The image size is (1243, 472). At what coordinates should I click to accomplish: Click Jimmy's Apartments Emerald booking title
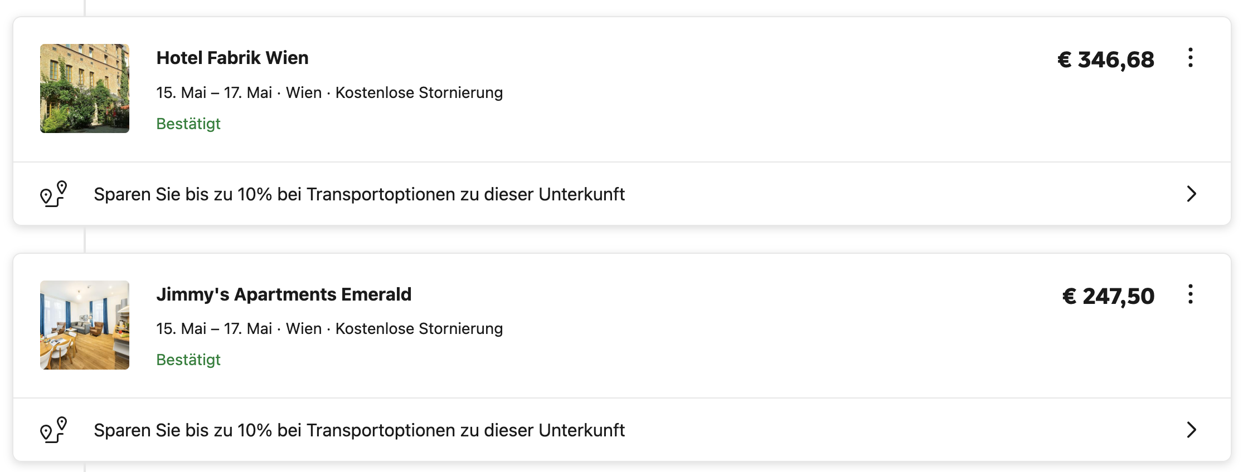(x=284, y=294)
